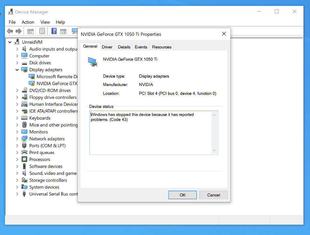This screenshot has height=235, width=310.
Task: Click the Device status scroll up arrow
Action: (214, 115)
